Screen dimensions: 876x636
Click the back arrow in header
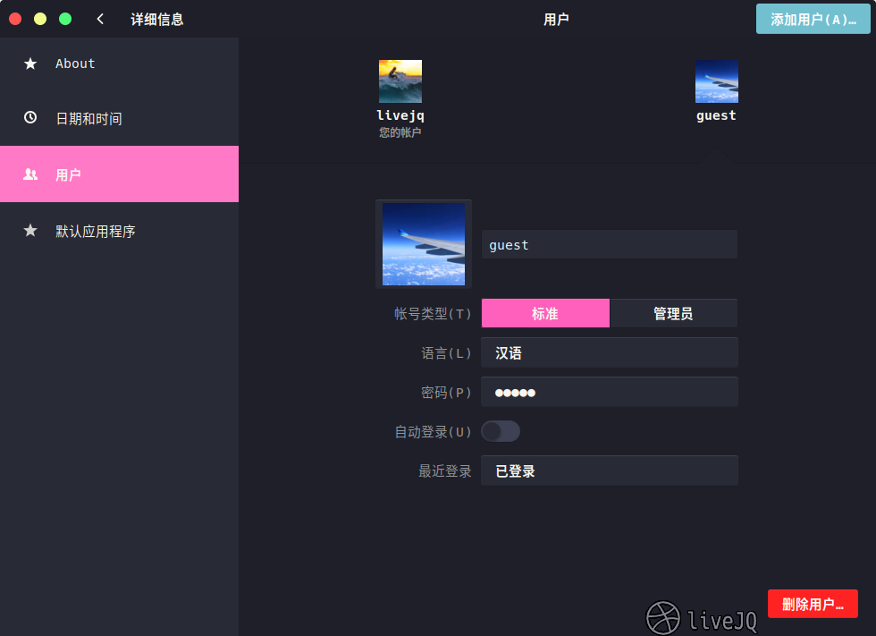tap(100, 19)
